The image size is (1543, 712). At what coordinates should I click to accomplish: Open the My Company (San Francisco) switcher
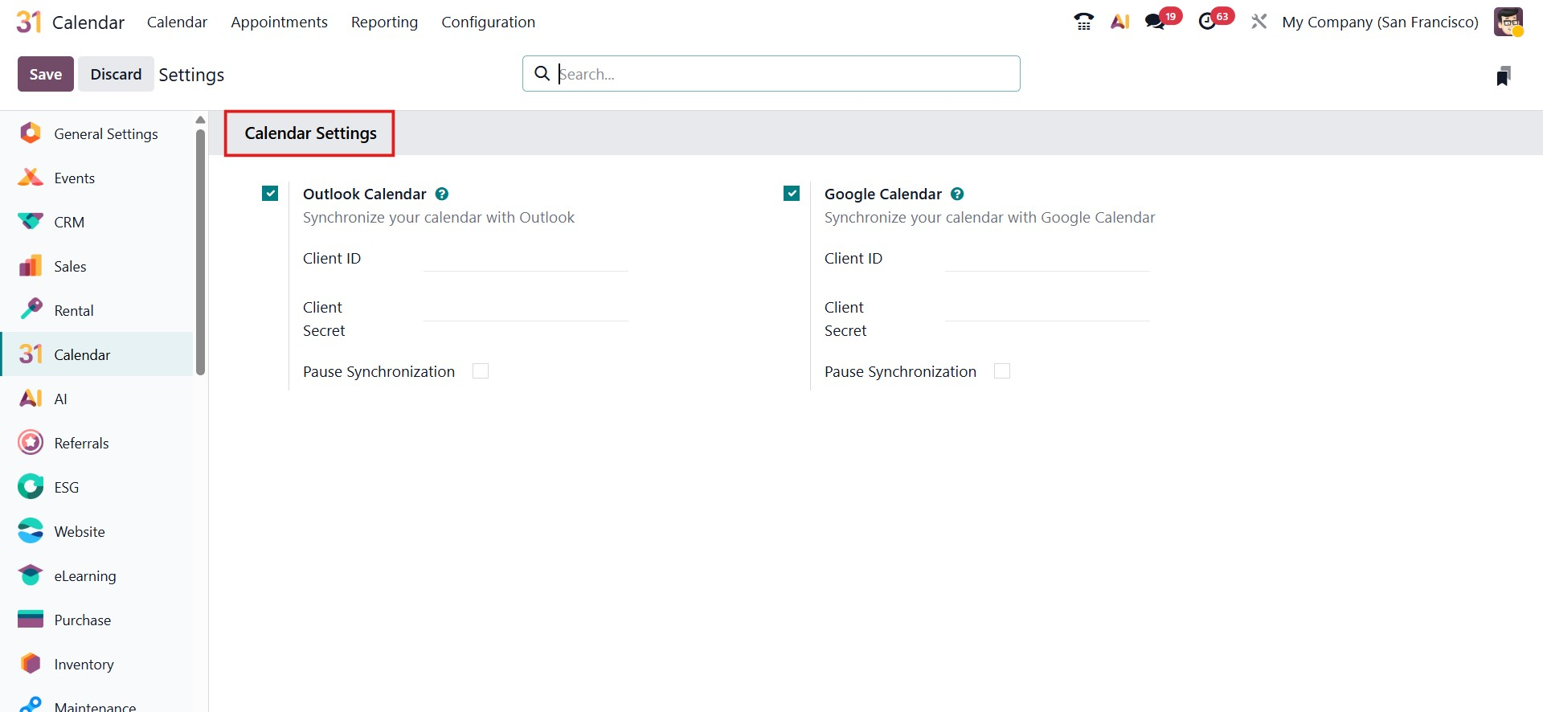1380,22
